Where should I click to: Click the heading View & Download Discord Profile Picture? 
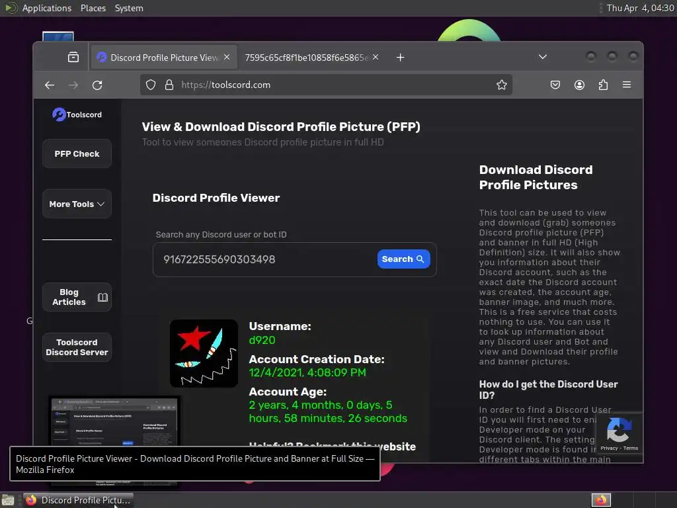[x=281, y=126]
